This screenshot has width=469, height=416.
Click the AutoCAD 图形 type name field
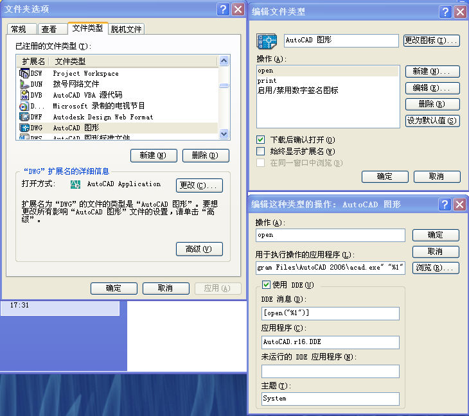coord(341,40)
